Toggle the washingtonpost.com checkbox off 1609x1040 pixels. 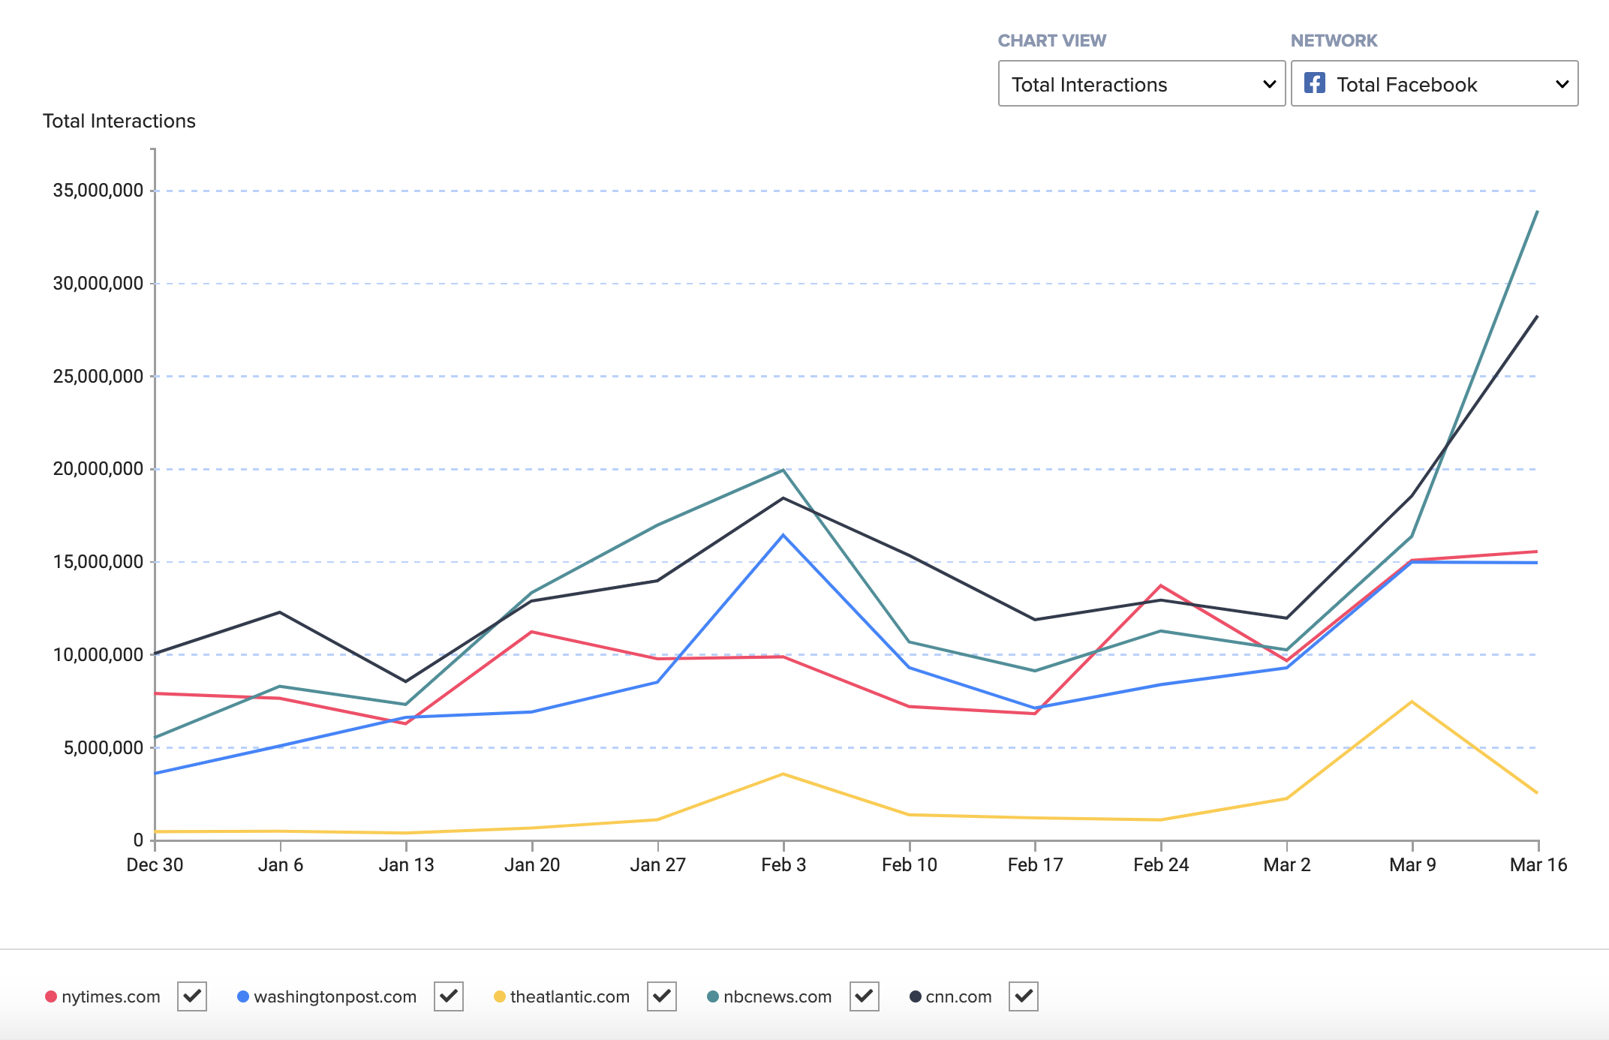(449, 997)
